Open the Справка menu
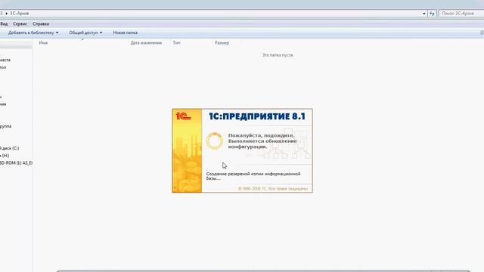 41,23
